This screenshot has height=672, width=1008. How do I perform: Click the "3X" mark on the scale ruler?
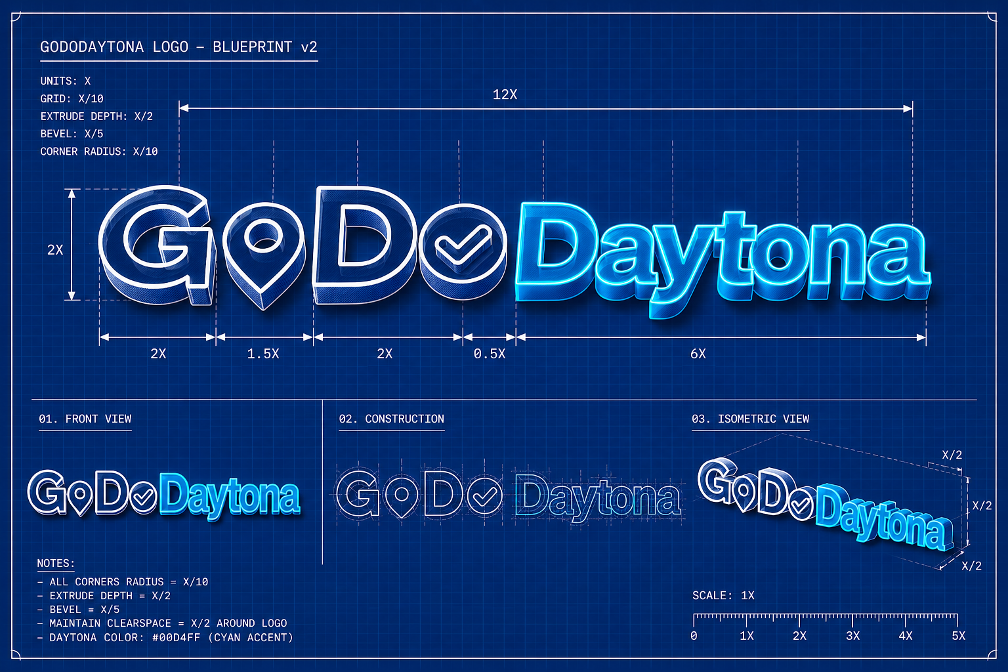coord(852,636)
